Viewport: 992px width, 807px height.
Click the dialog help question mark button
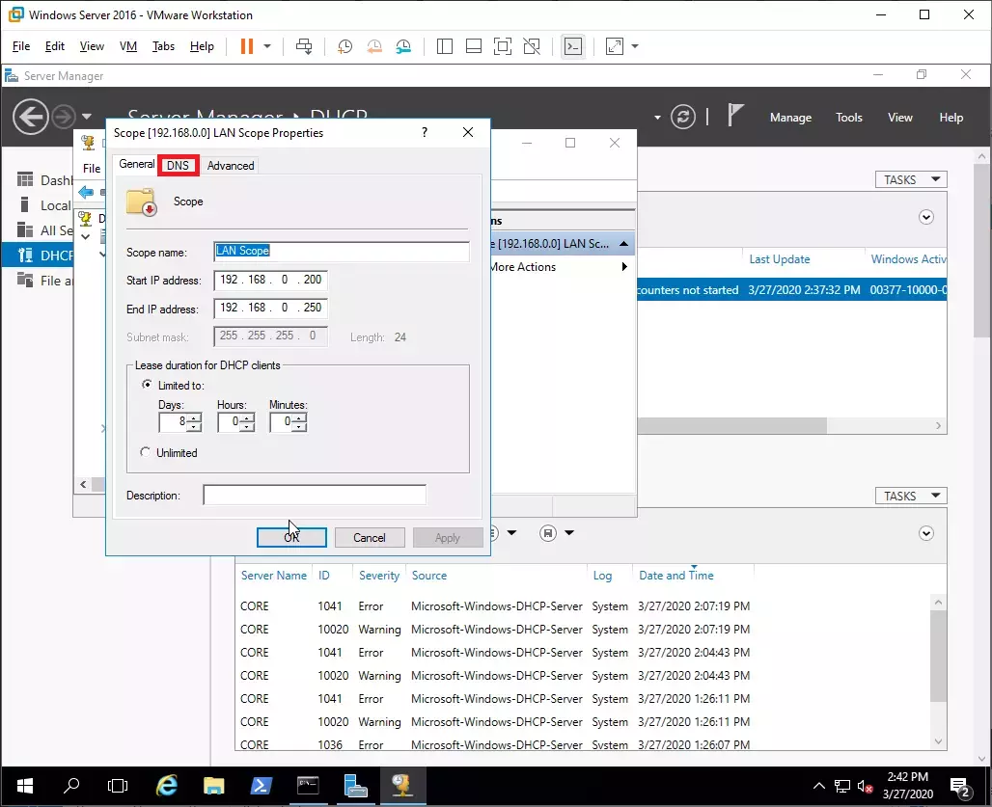tap(425, 132)
